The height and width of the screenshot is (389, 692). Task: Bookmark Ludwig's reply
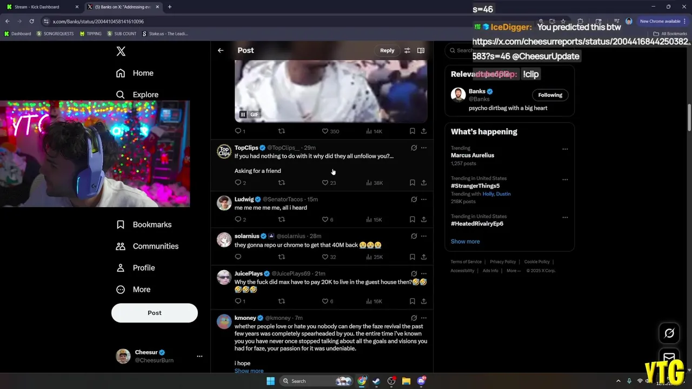(x=412, y=219)
